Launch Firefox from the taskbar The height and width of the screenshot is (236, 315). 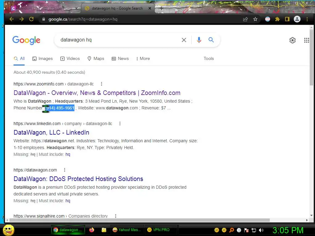pos(92,230)
